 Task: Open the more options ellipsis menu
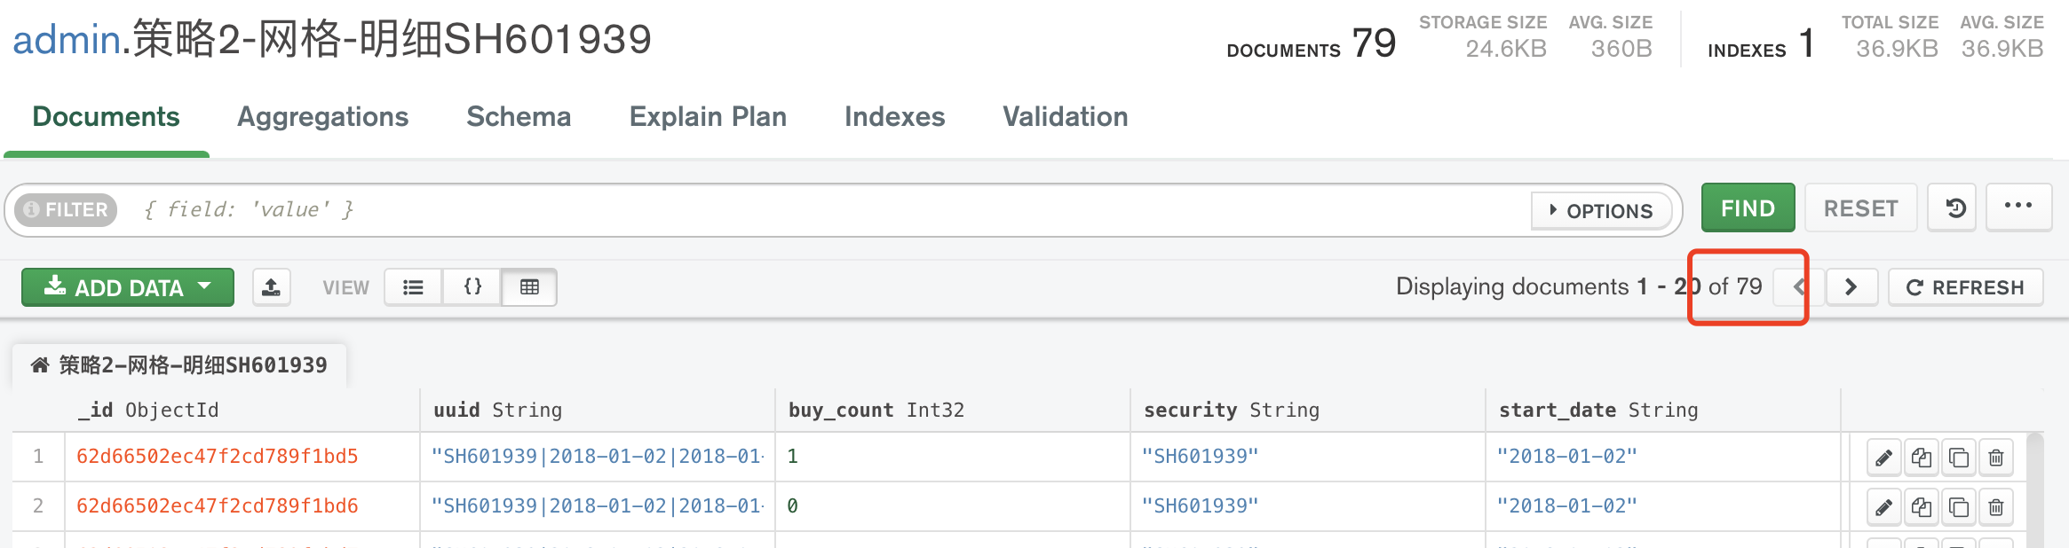coord(2018,207)
